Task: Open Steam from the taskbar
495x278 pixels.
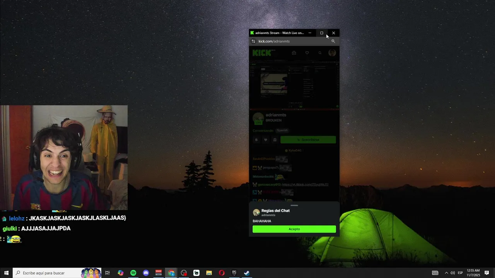Action: tap(247, 273)
